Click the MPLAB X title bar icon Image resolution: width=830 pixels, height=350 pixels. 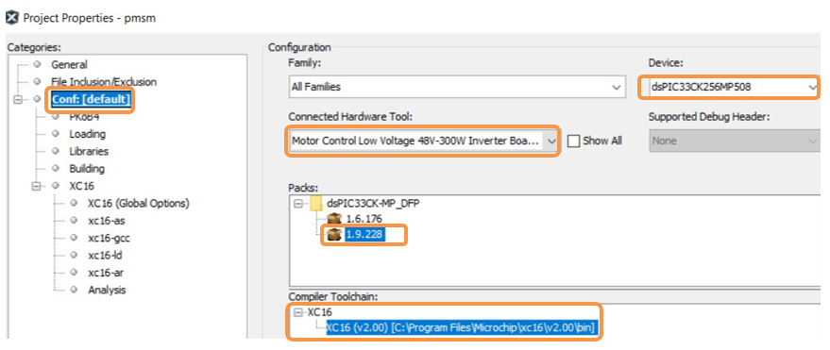click(x=11, y=17)
